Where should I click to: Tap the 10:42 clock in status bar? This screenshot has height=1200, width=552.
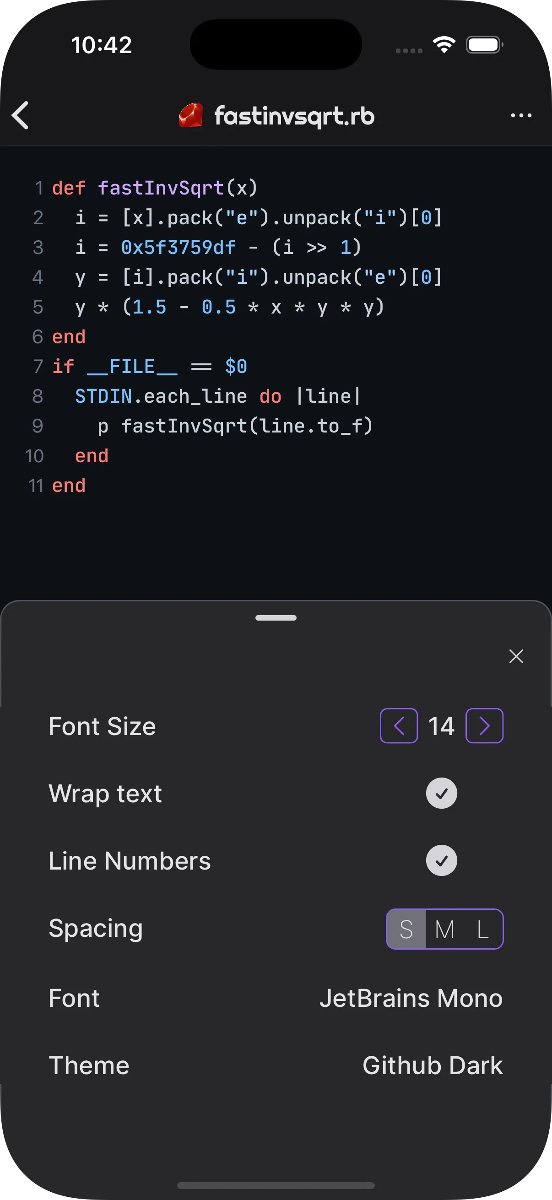click(102, 45)
